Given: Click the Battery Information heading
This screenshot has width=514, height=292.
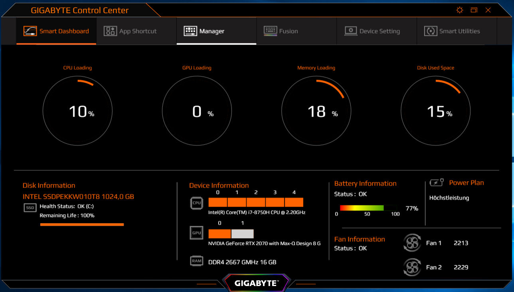Looking at the screenshot, I should 365,184.
